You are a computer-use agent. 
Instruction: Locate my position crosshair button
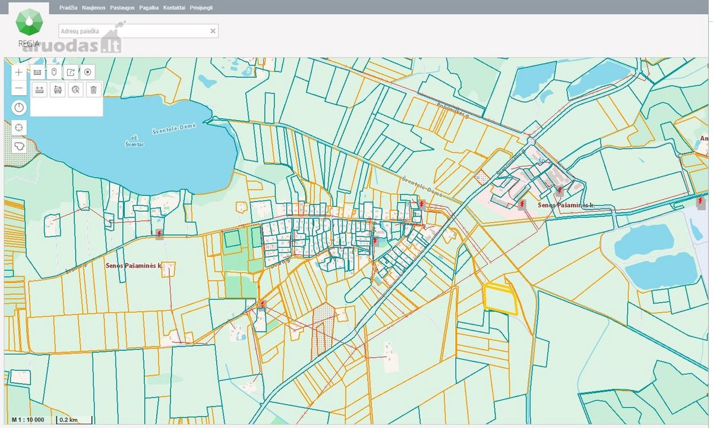(x=19, y=127)
